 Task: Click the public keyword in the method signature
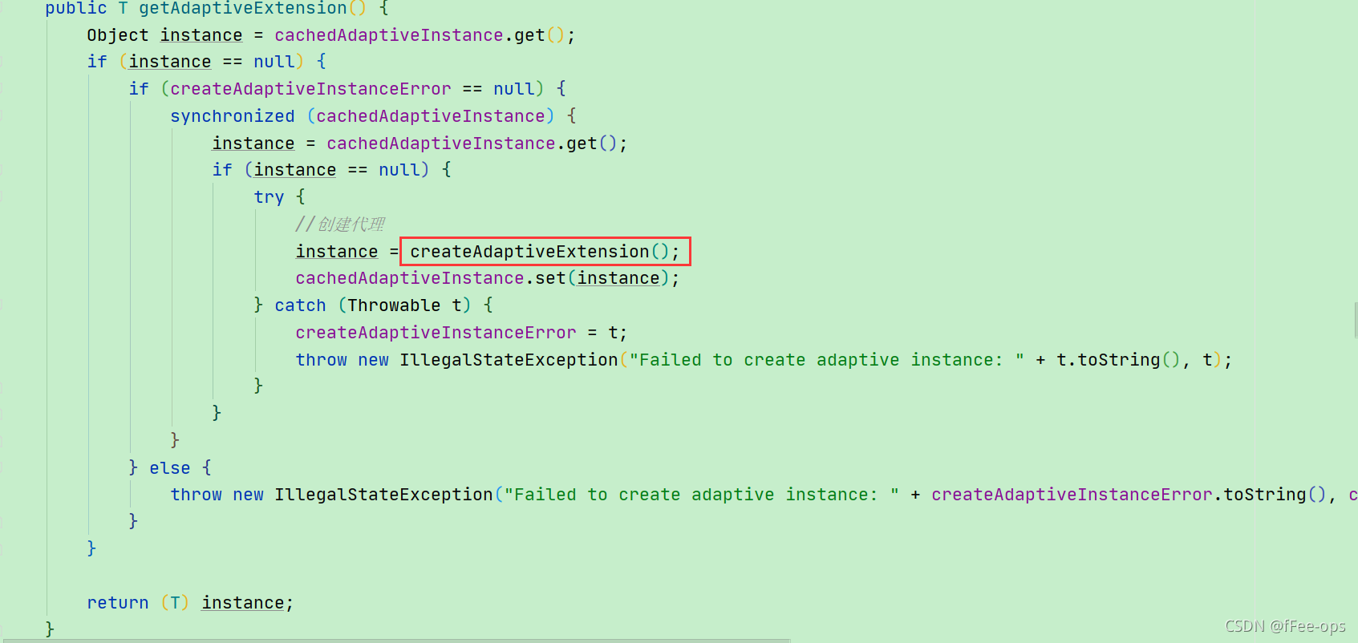click(x=76, y=9)
